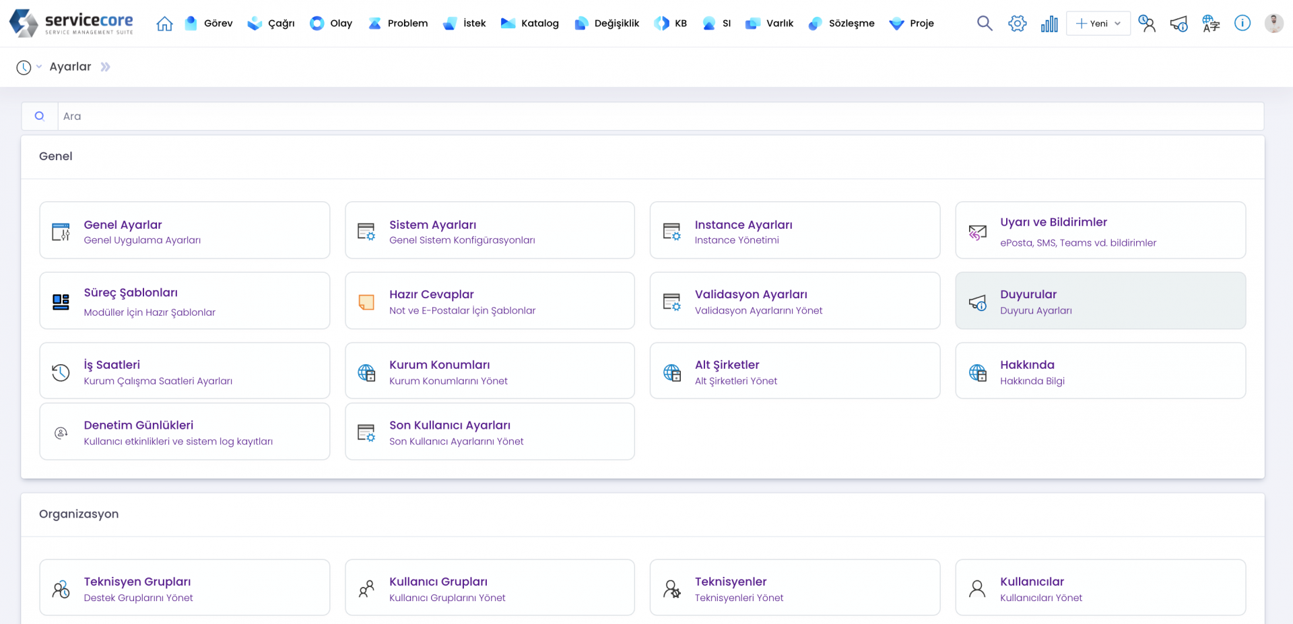Viewport: 1293px width, 624px height.
Task: Click the info circle icon in header
Action: (1242, 24)
